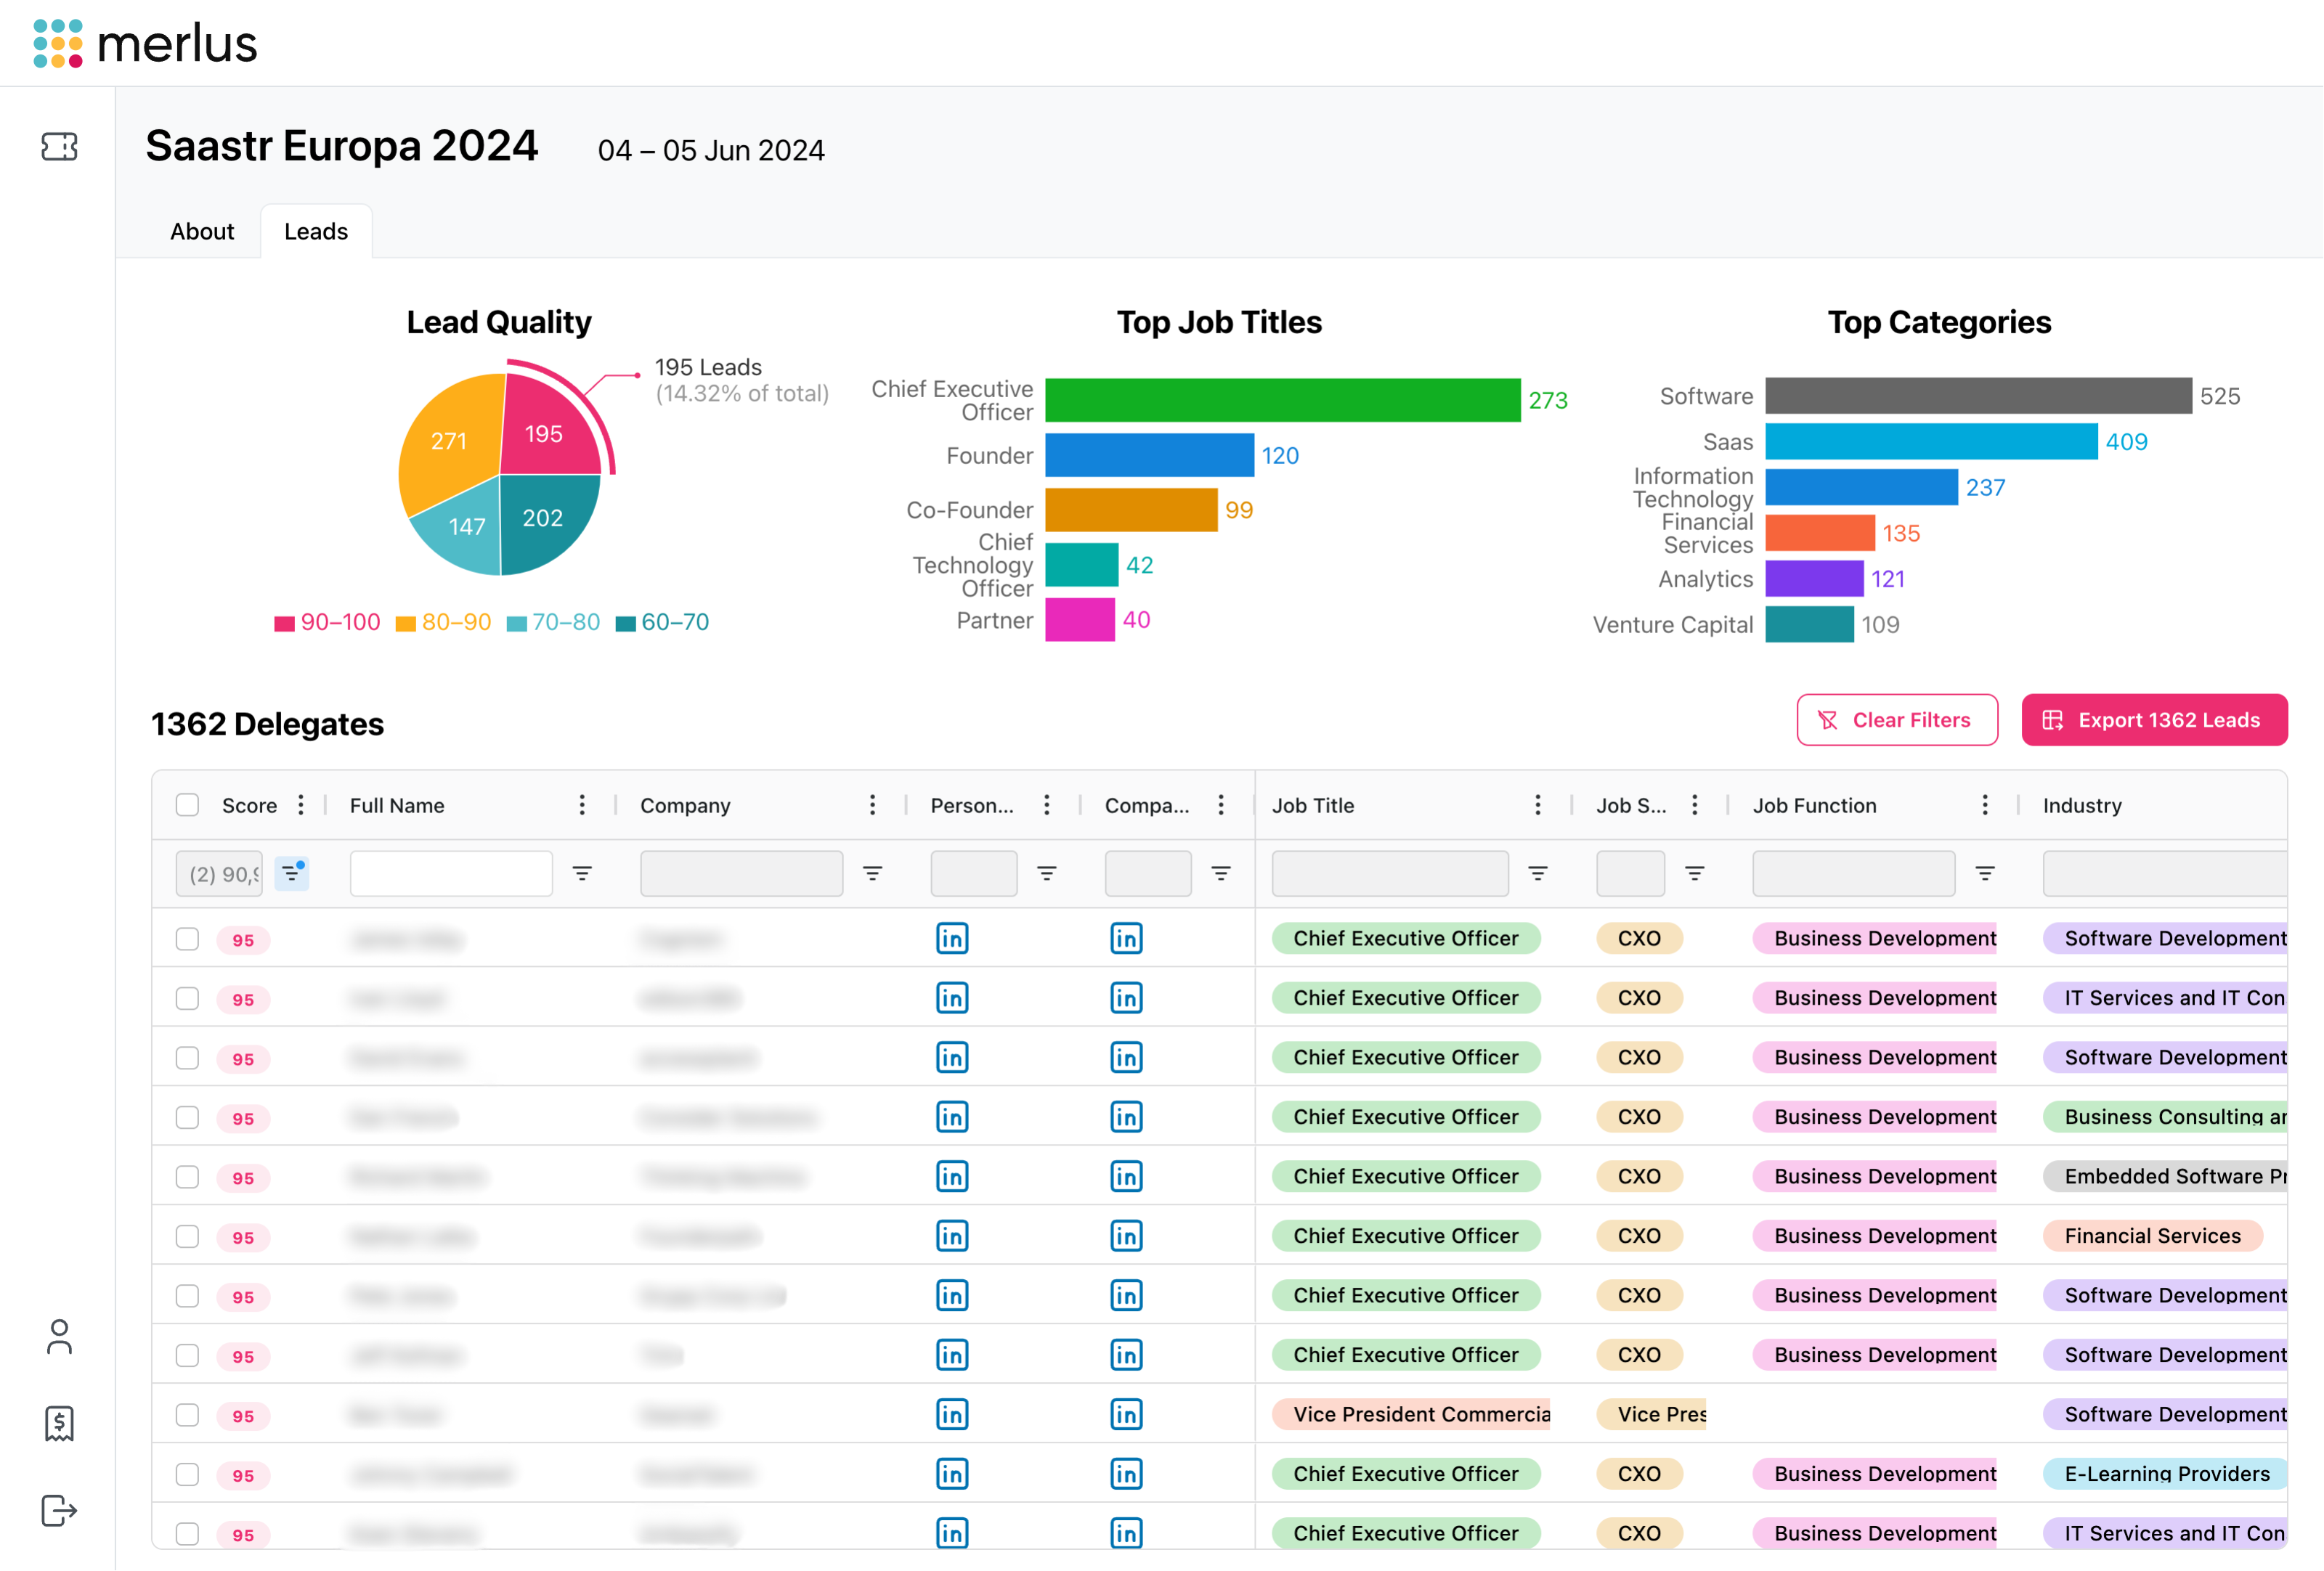Click the Saas category bar
This screenshot has width=2324, height=1571.
pos(1931,441)
